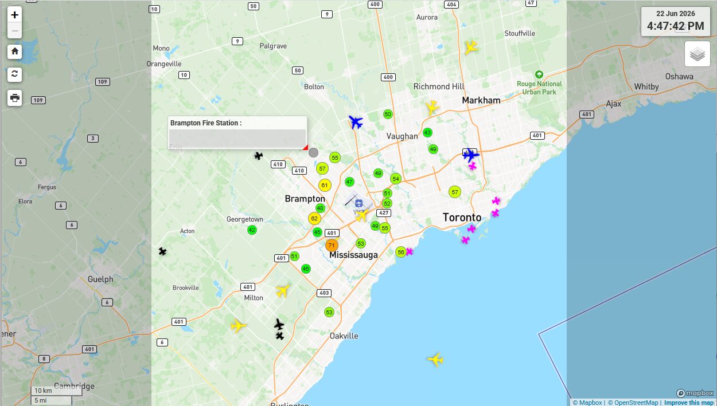Click the 51 marker beside highway 401 shield
Screen dimensions: 717x406
(294, 256)
